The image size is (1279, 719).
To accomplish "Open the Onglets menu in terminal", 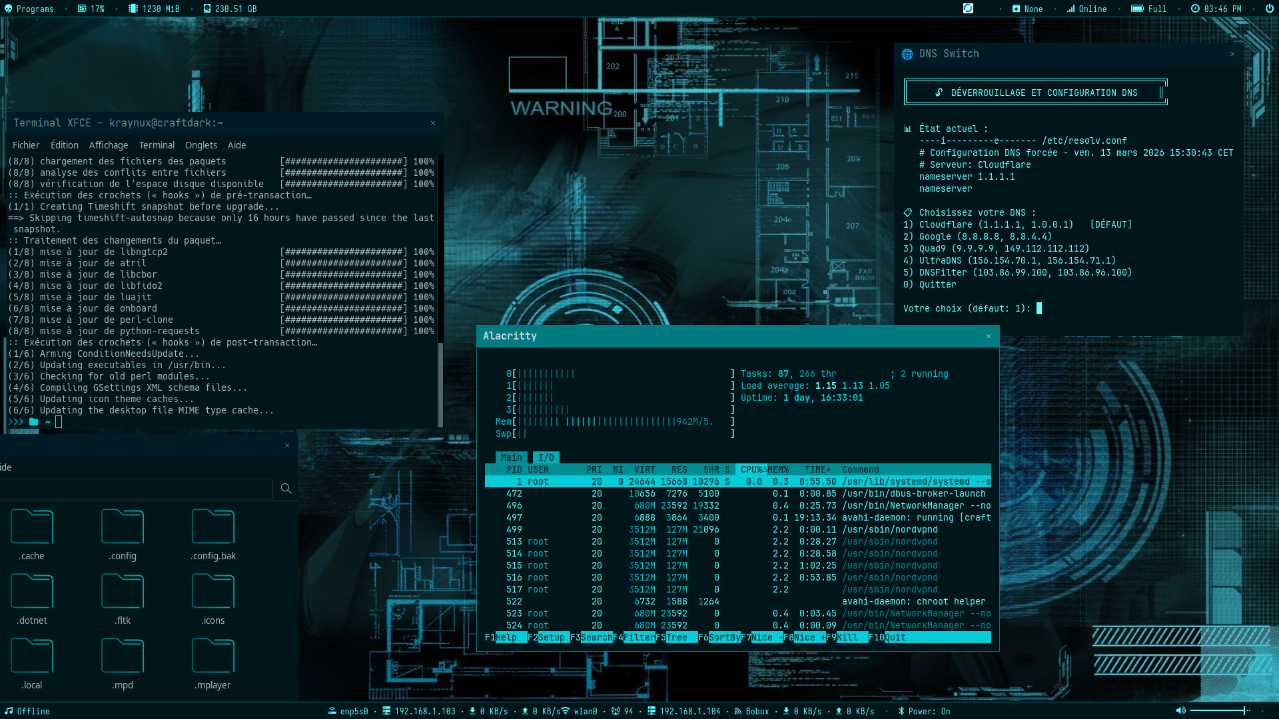I will [x=201, y=145].
